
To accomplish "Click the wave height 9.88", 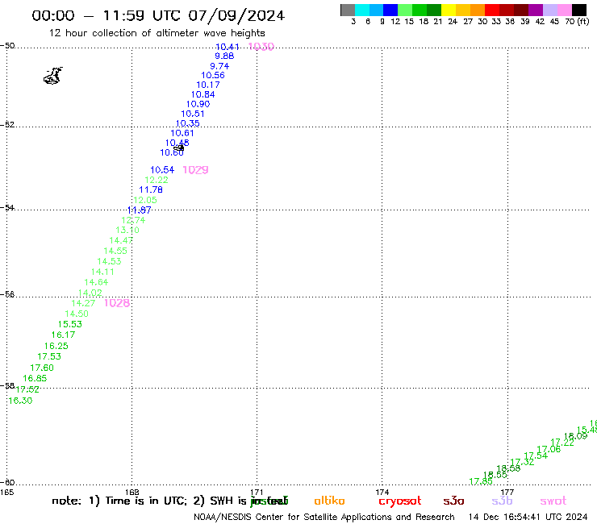I will coord(224,56).
